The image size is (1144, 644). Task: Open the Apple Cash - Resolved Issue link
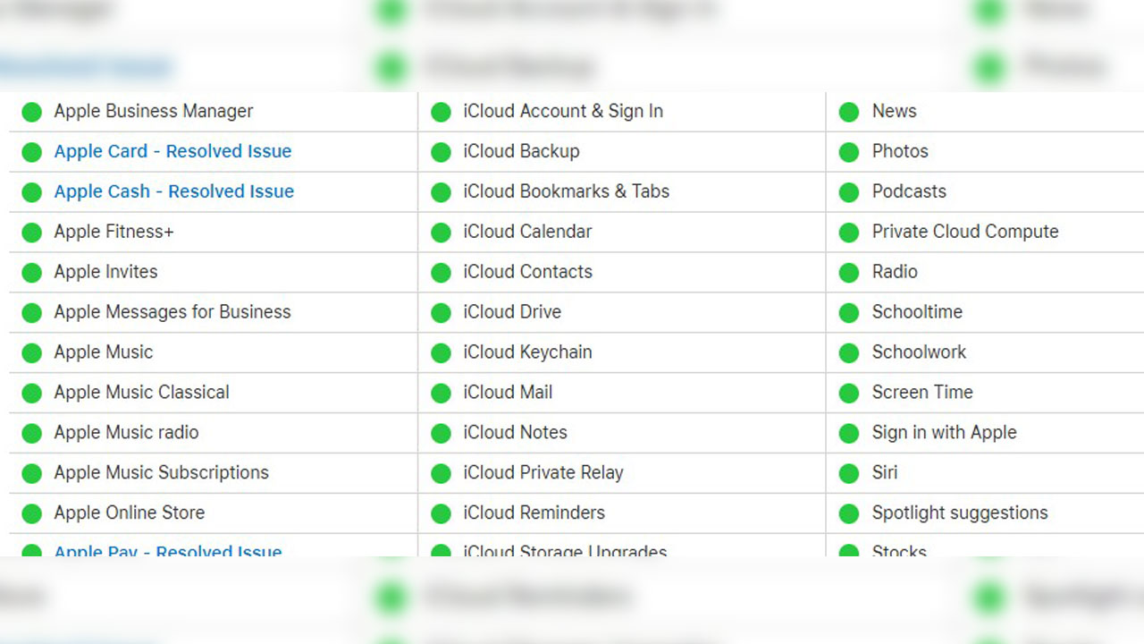[173, 191]
